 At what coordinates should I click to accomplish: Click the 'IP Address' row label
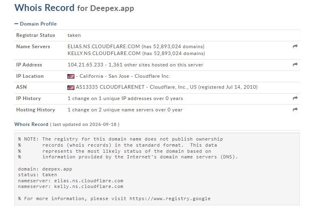point(29,65)
